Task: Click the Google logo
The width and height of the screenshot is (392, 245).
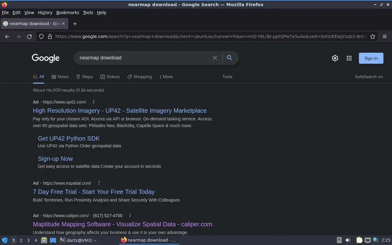Action: 46,58
